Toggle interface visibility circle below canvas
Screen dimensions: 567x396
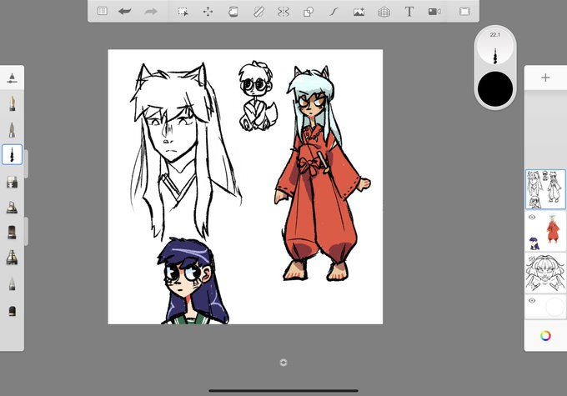coord(283,363)
